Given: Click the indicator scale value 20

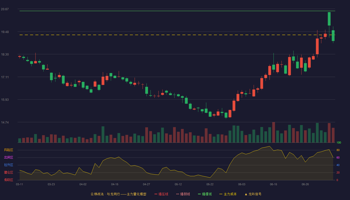Looking at the screenshot, I should click(338, 172).
